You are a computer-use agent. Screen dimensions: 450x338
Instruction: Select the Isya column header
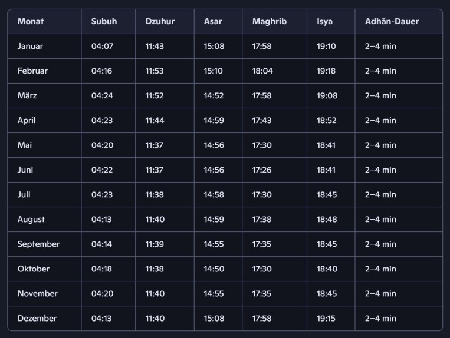click(x=324, y=21)
